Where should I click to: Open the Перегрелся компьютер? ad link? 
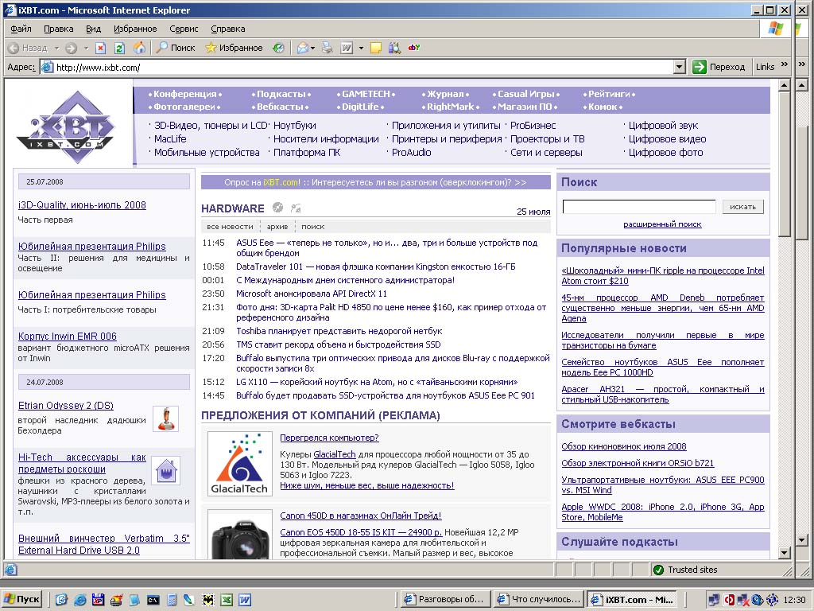tap(330, 438)
